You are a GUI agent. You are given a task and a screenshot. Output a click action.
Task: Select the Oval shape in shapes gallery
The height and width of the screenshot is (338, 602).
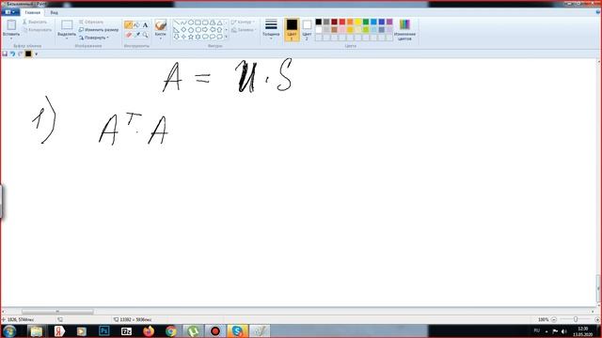(191, 23)
